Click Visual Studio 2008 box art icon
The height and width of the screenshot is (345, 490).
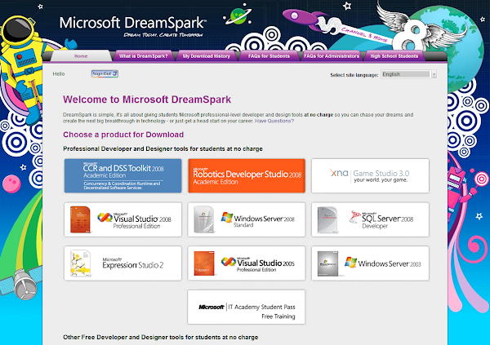80,219
